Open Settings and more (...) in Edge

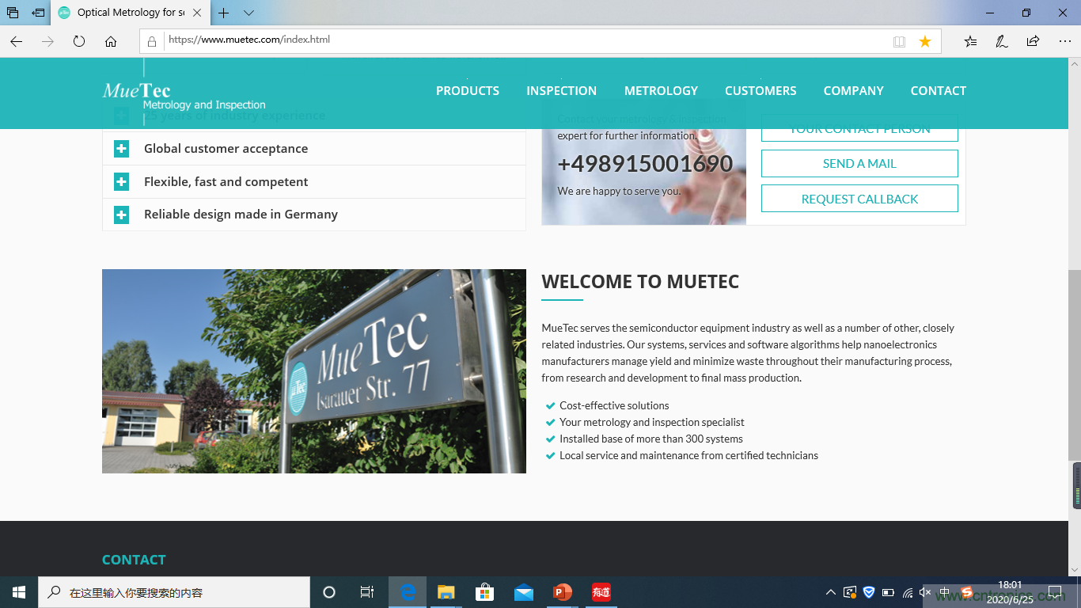click(x=1064, y=40)
